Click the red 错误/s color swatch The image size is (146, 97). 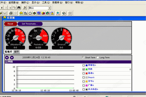pos(87,73)
